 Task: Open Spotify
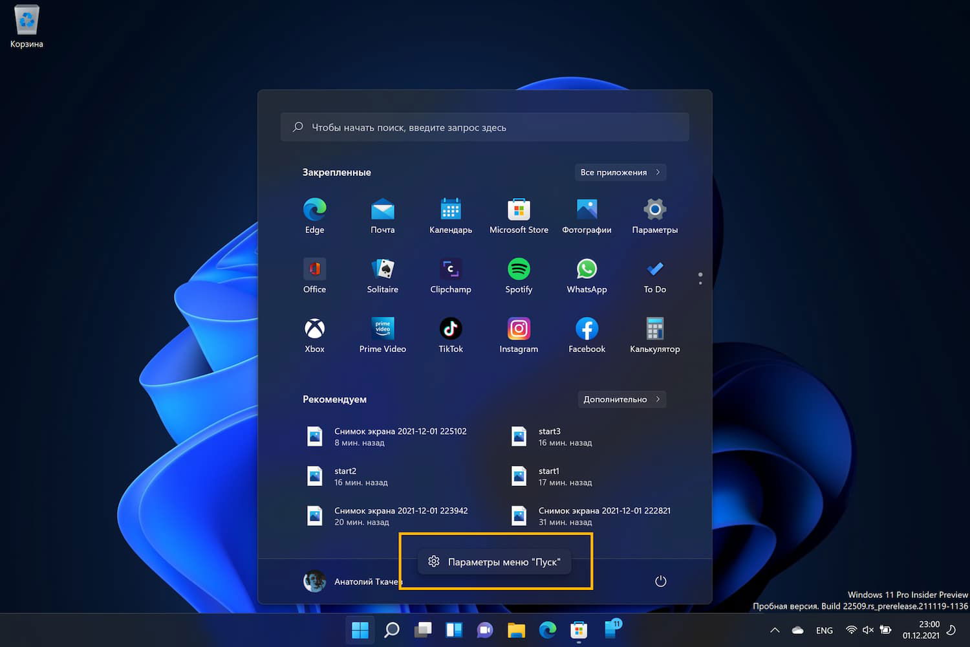tap(519, 276)
